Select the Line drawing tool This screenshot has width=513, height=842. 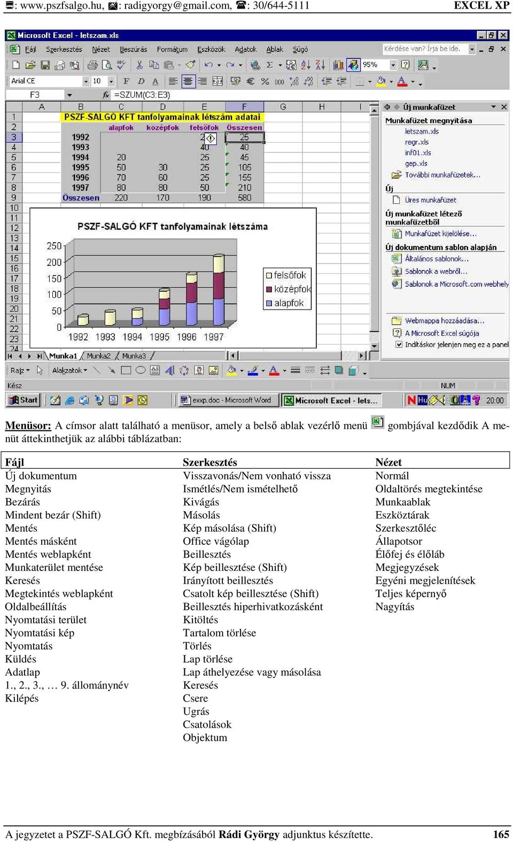97,370
